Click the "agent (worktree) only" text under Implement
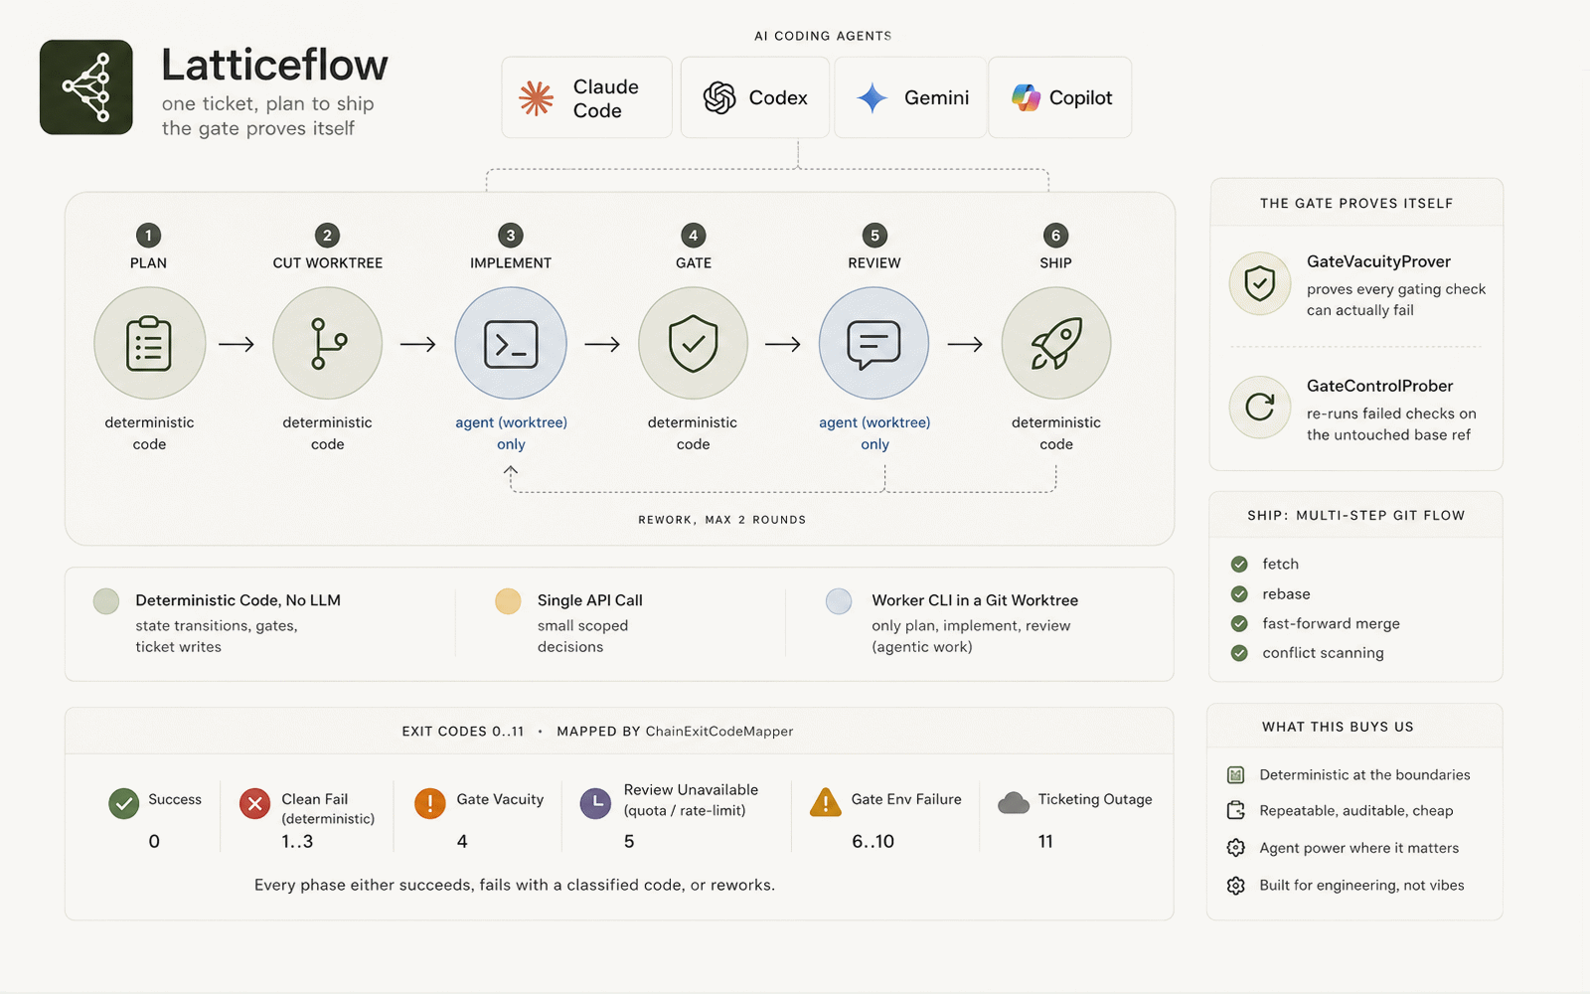 (511, 433)
